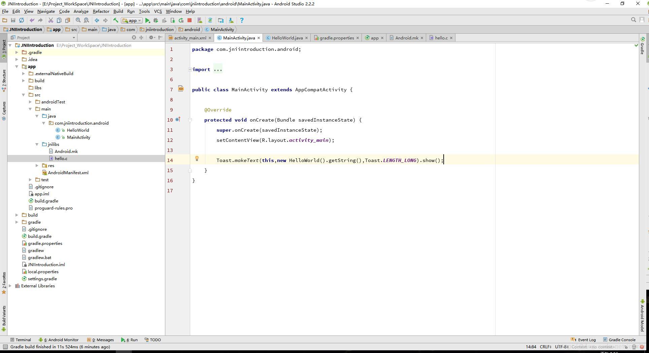Open the Terminal tool window
This screenshot has height=353, width=649.
point(21,340)
